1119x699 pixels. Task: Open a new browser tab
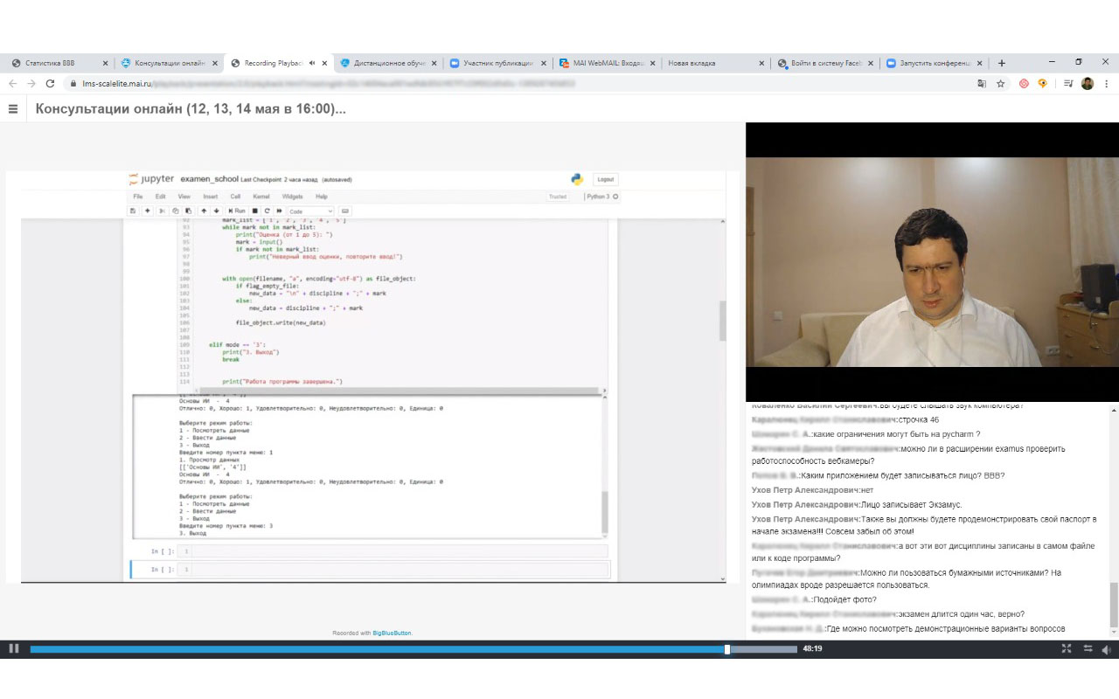1002,63
